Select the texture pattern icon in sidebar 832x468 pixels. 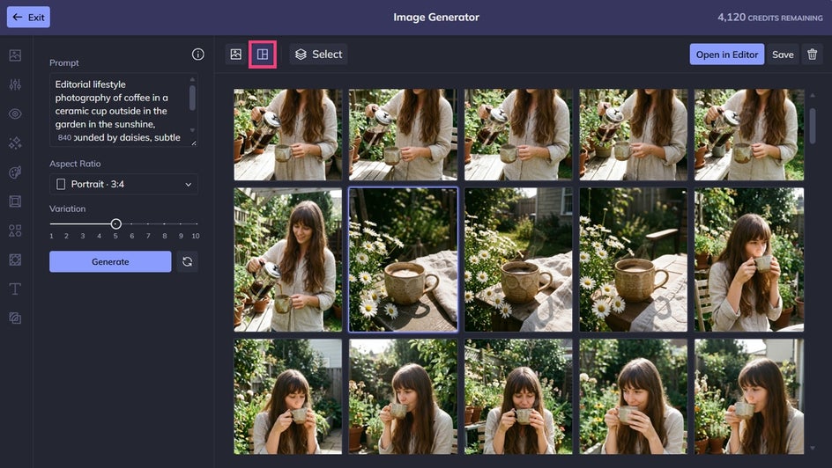point(15,260)
